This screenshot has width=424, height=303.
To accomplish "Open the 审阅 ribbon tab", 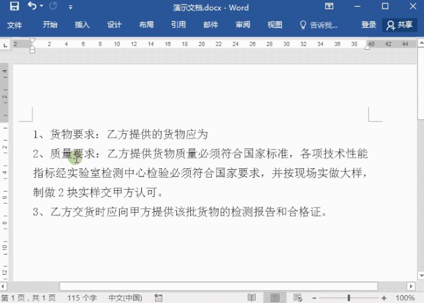I will pos(243,25).
